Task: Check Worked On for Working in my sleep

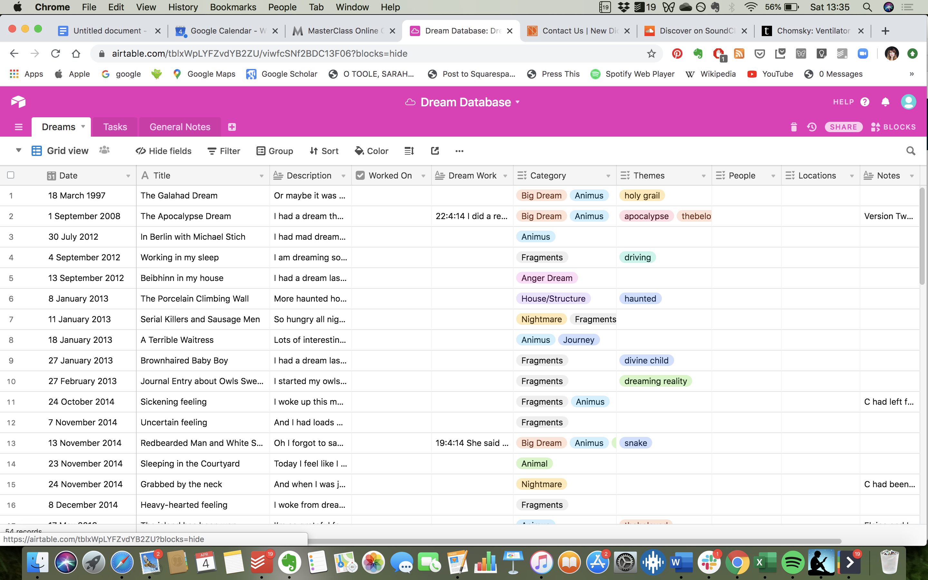Action: (x=391, y=257)
